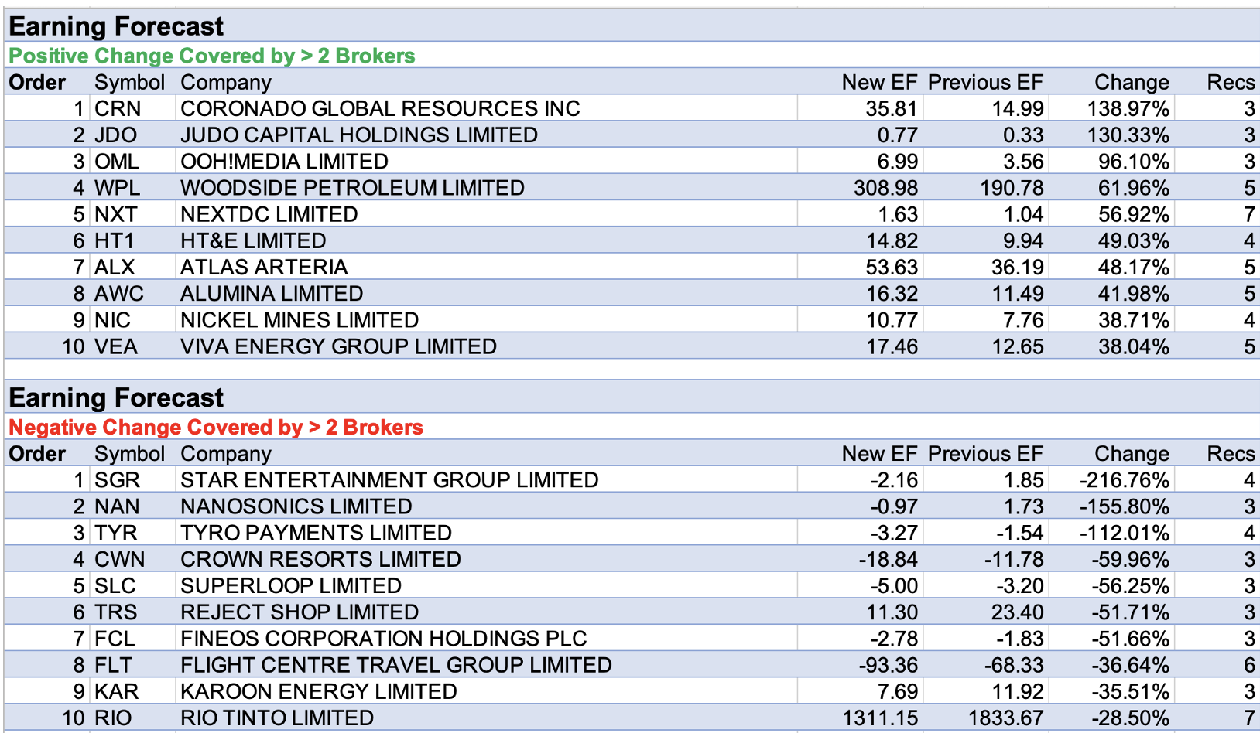The height and width of the screenshot is (733, 1260).
Task: Select the JUDO CAPITAL HOLDINGS LIMITED cell
Action: [358, 135]
